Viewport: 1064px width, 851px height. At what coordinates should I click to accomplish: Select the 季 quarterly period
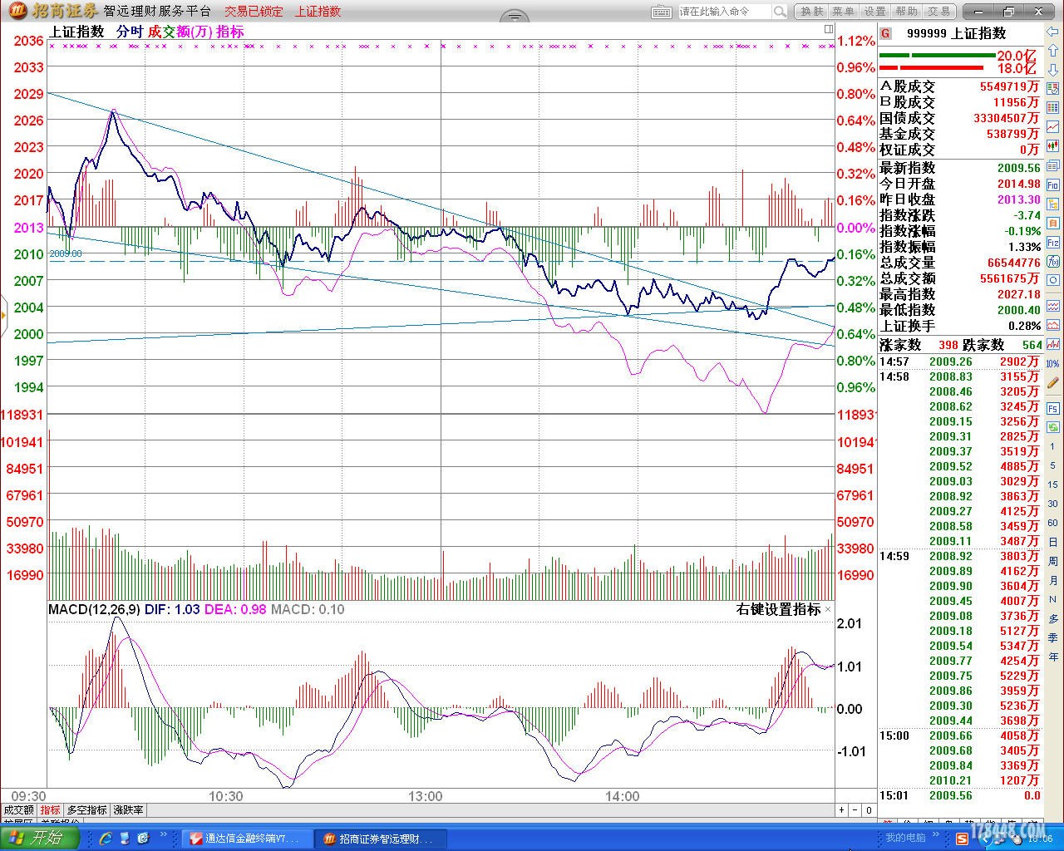coord(1053,637)
